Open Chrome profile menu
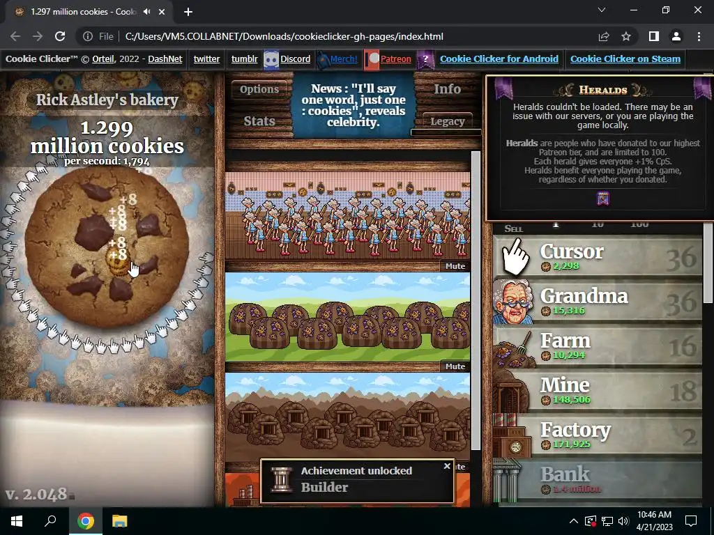Screen dimensions: 714x535 tap(676, 36)
